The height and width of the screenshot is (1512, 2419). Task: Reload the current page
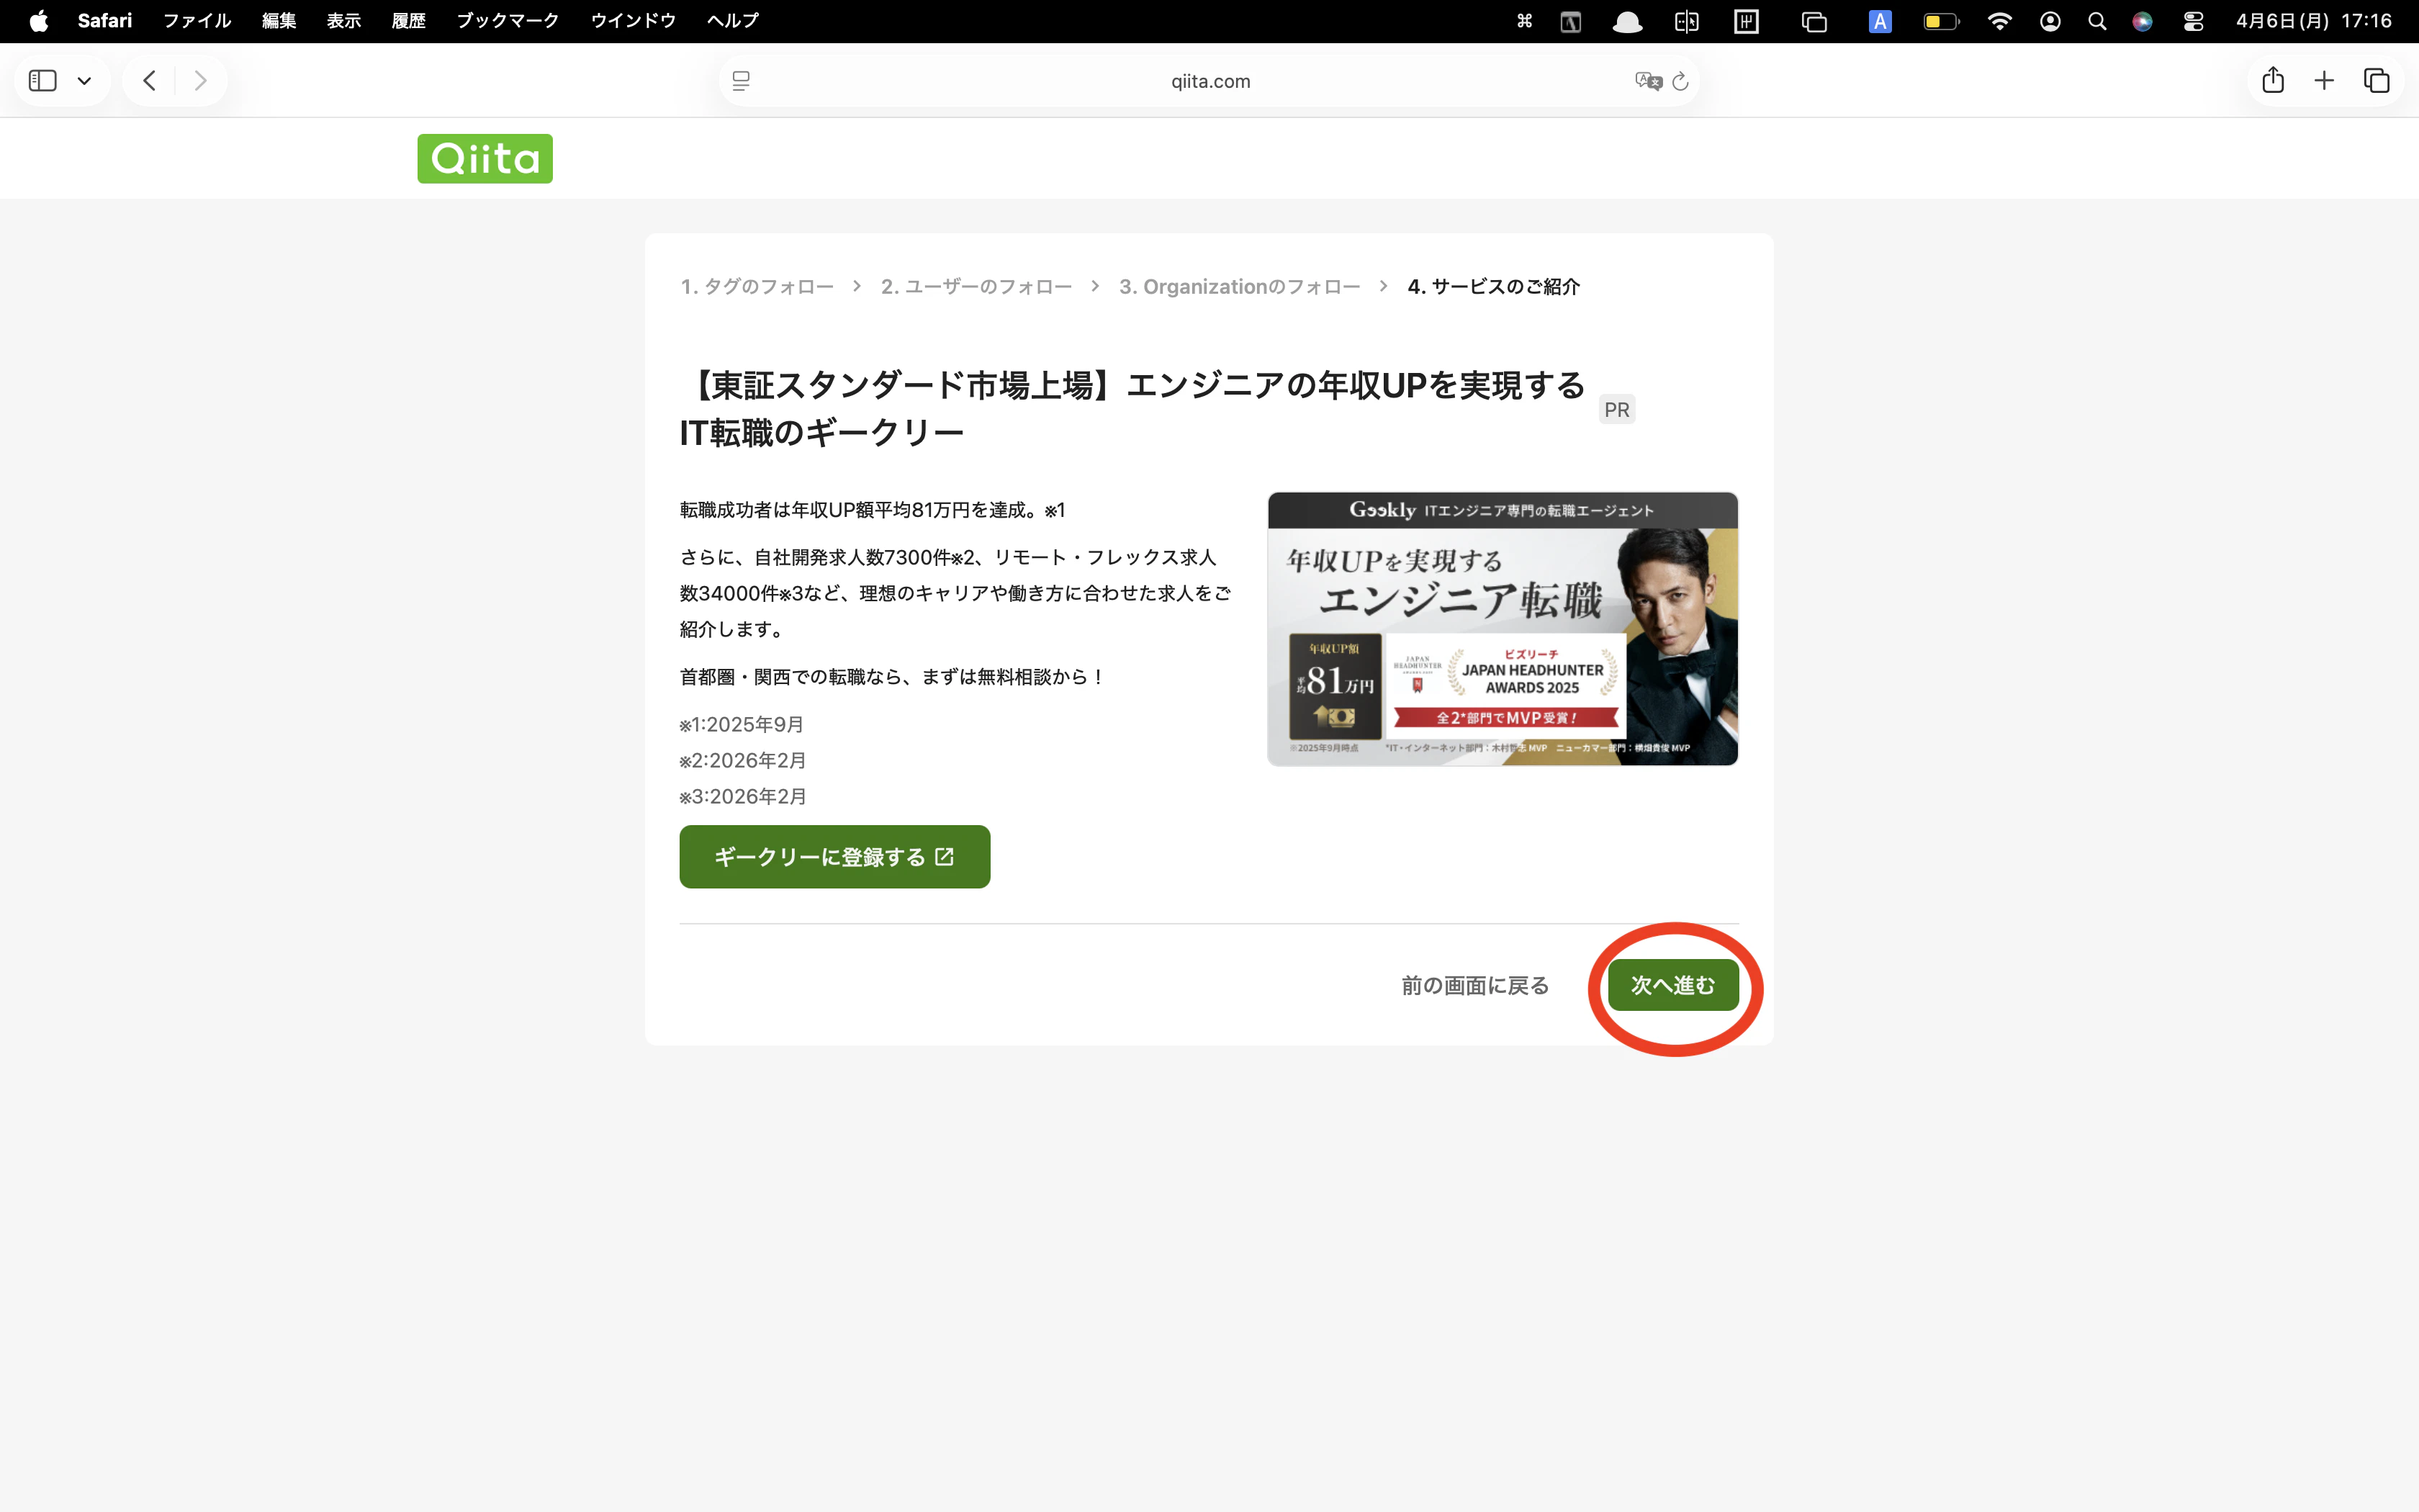[x=1680, y=81]
